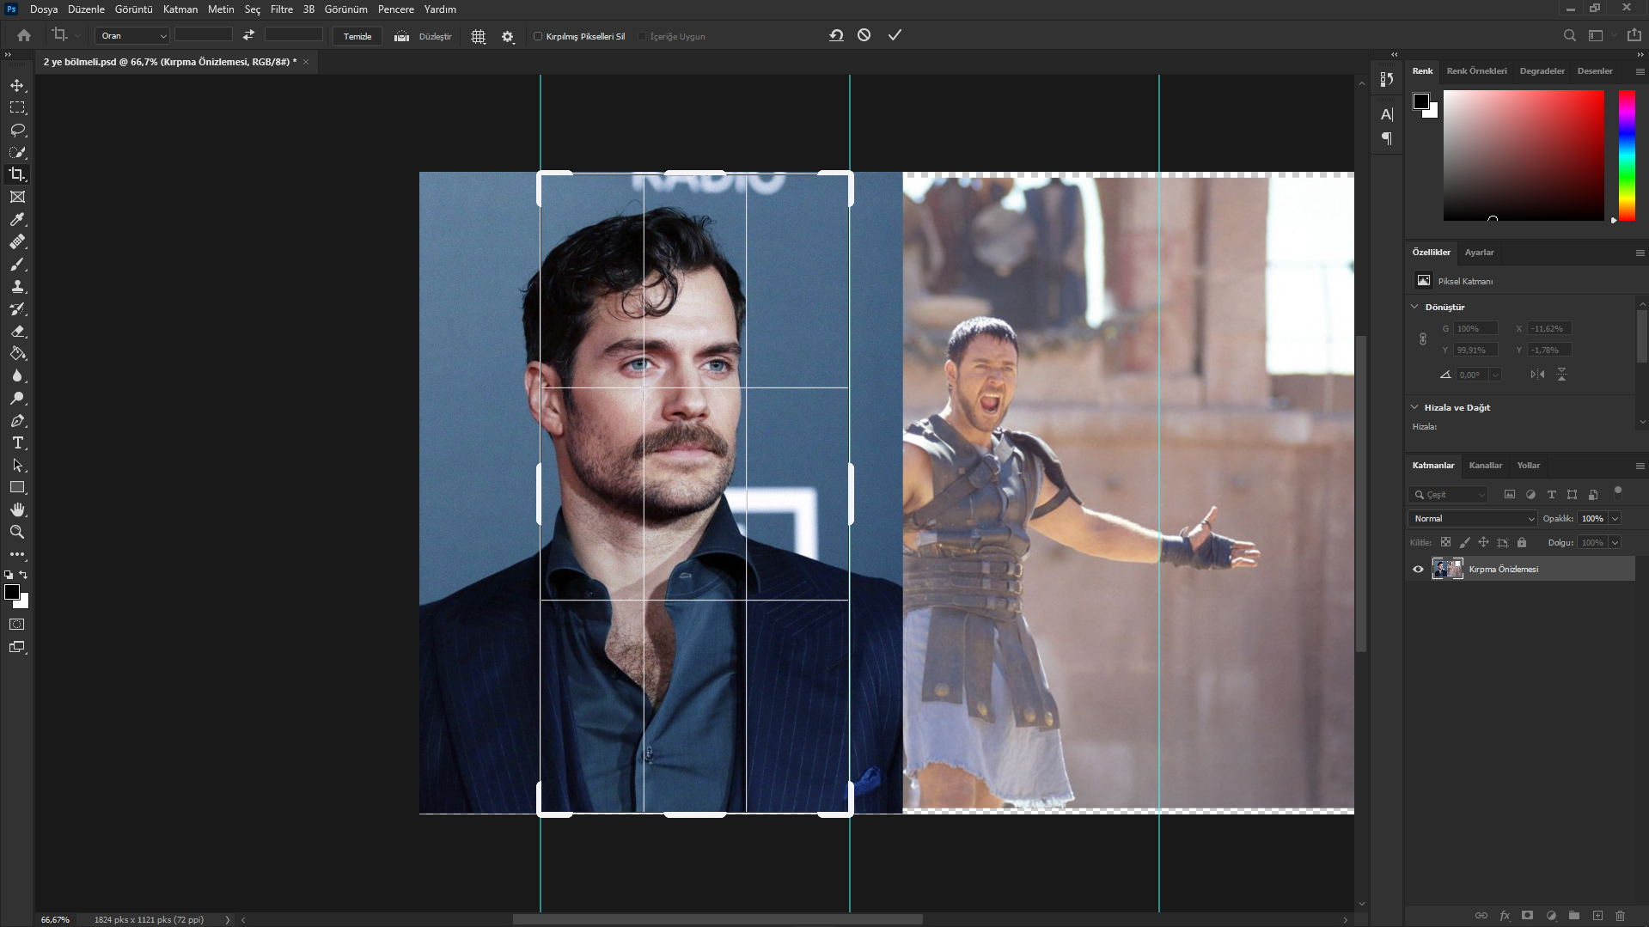1649x927 pixels.
Task: Collapse the Dönüştür section
Action: (1415, 307)
